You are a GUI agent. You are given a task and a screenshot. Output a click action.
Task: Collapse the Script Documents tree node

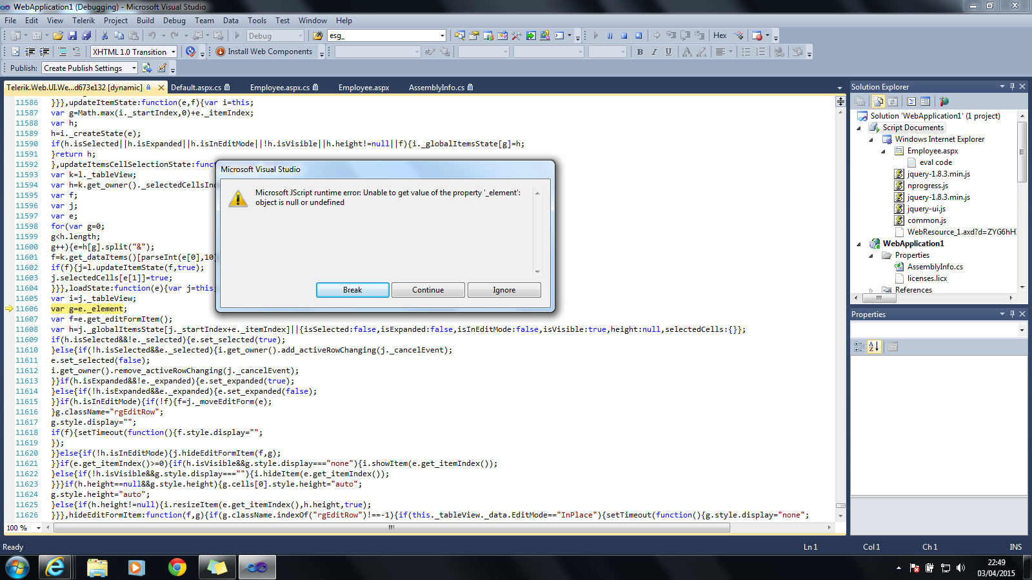click(x=858, y=128)
